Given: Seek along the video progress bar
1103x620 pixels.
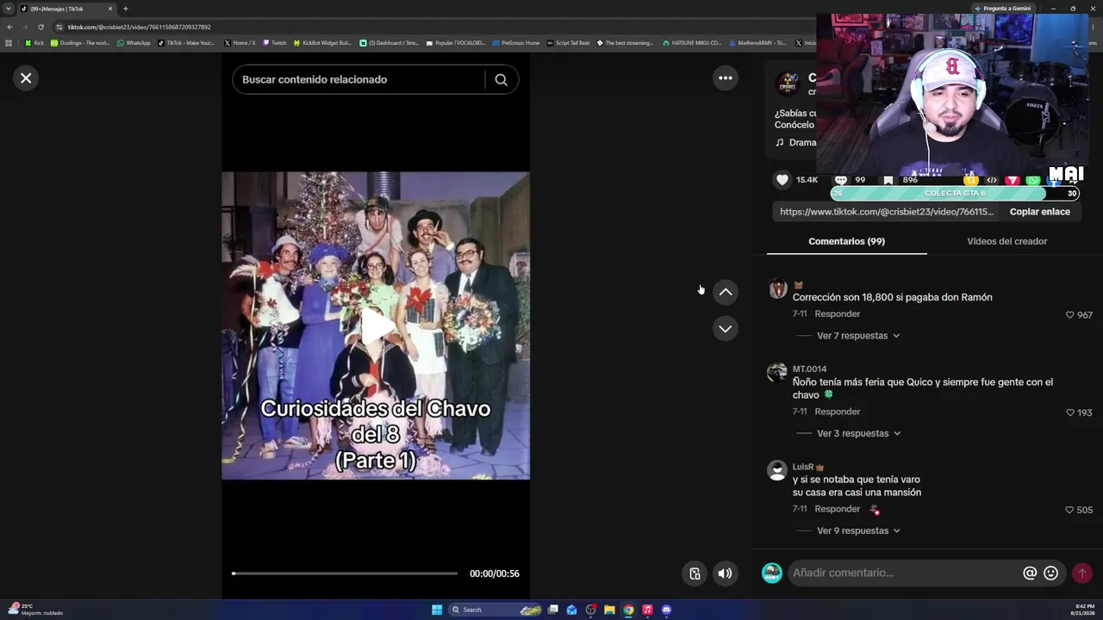Looking at the screenshot, I should coord(345,573).
